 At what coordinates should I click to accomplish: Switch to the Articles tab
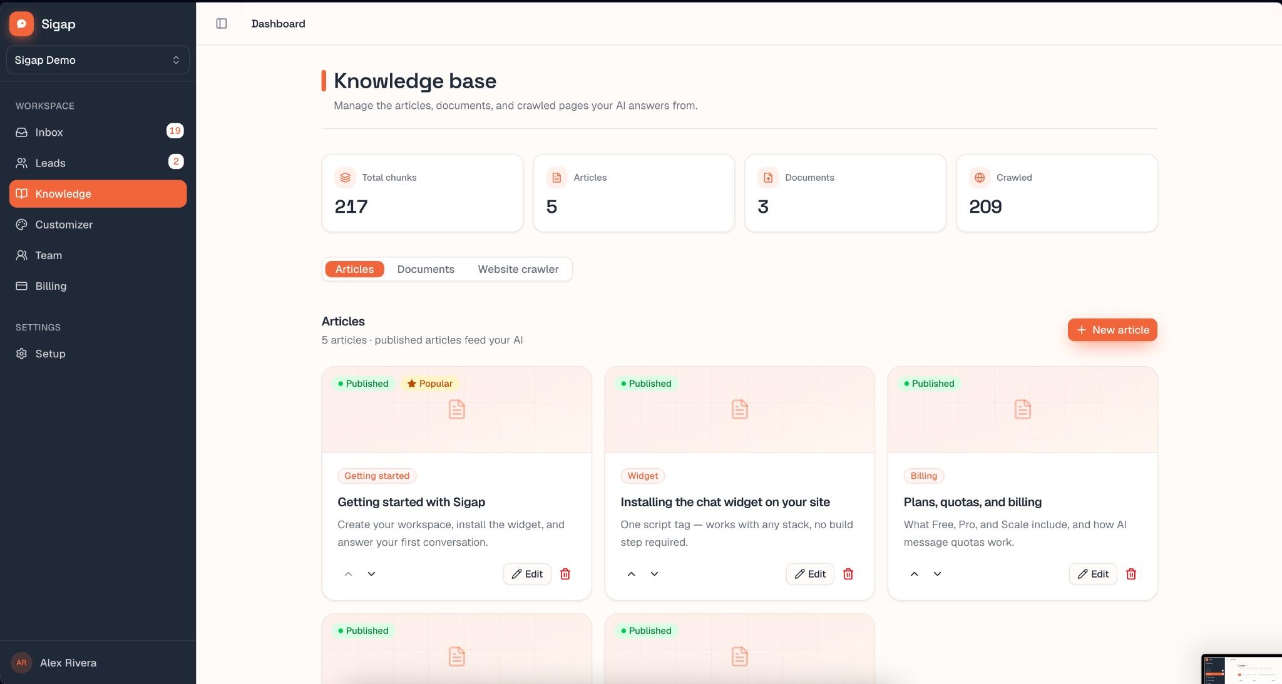[354, 269]
